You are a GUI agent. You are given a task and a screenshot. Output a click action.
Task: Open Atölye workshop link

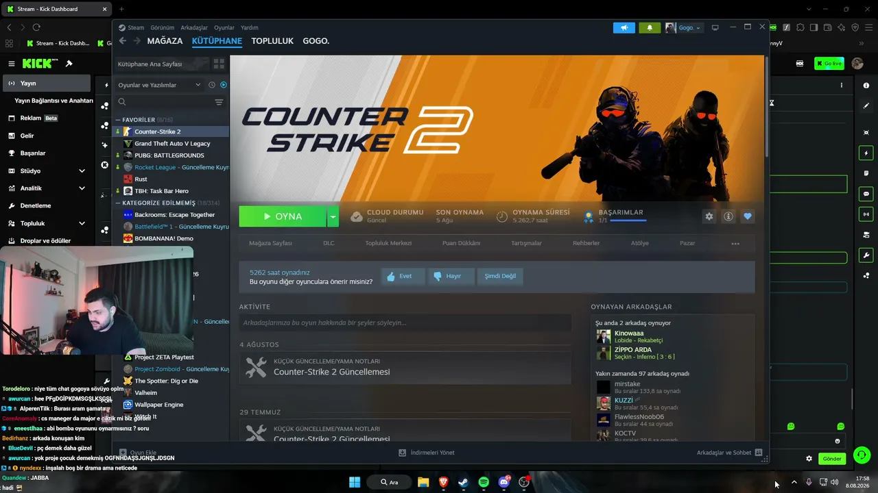tap(640, 243)
